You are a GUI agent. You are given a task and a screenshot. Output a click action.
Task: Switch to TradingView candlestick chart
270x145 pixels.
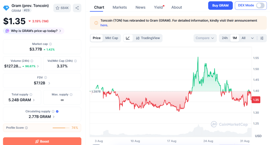pyautogui.click(x=148, y=38)
